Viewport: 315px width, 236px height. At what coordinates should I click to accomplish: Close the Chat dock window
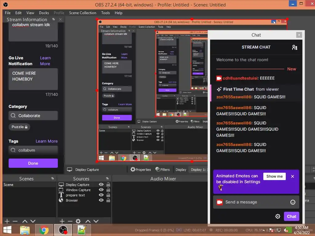click(299, 35)
